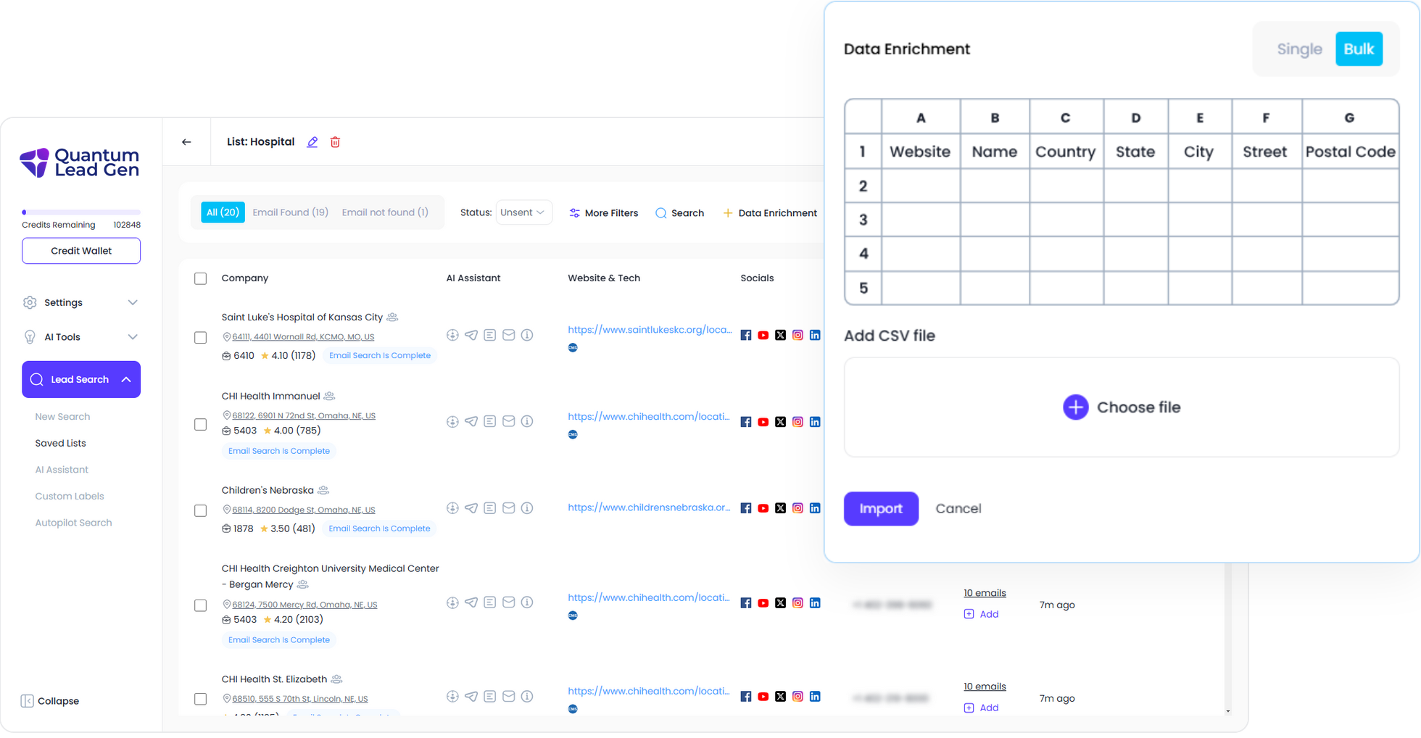
Task: Open AI Assistant in sidebar
Action: [62, 470]
